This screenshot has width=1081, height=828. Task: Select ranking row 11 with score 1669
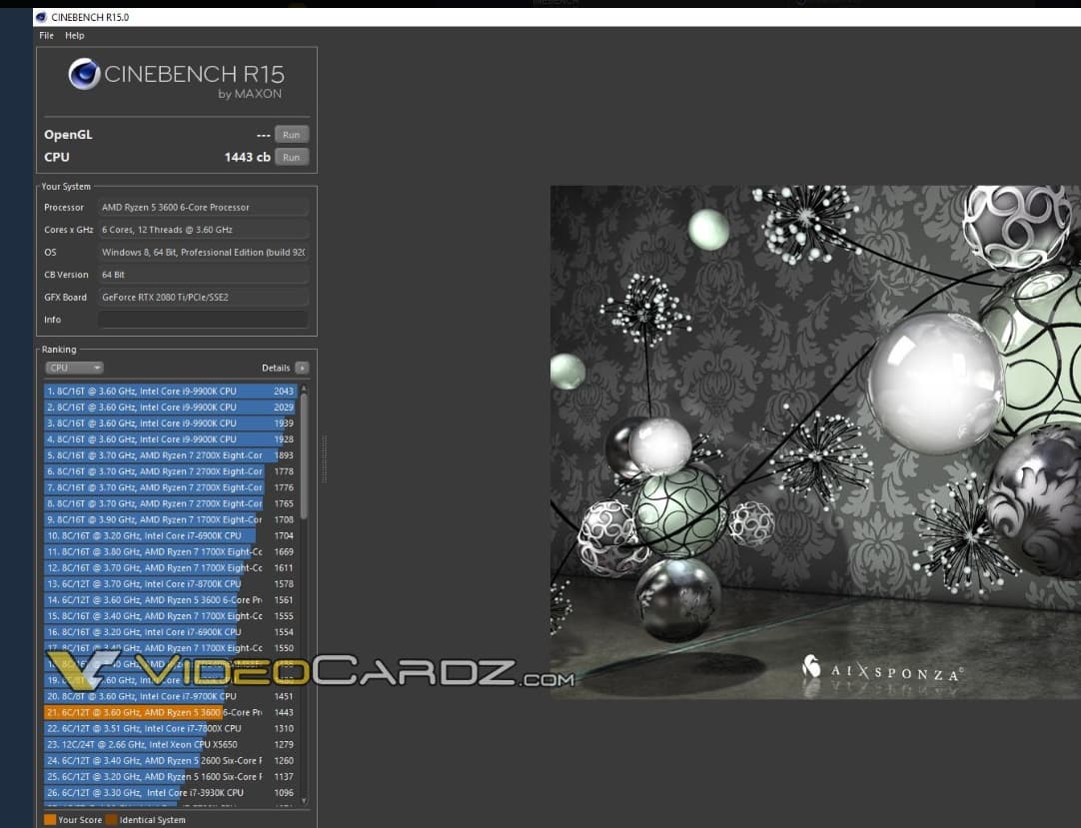(x=171, y=551)
